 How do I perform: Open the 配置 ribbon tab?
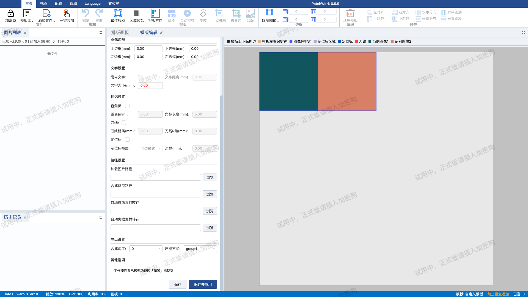(59, 4)
